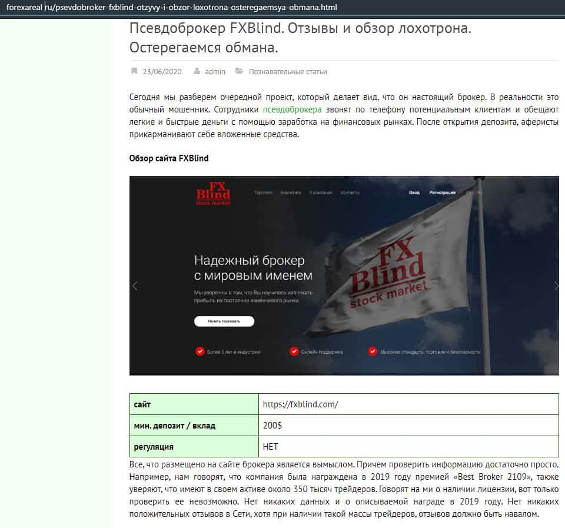Click Вход on the FXBlind banner

414,192
